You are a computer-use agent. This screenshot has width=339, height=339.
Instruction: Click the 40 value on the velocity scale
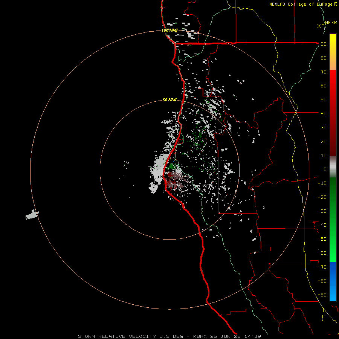tap(324, 113)
